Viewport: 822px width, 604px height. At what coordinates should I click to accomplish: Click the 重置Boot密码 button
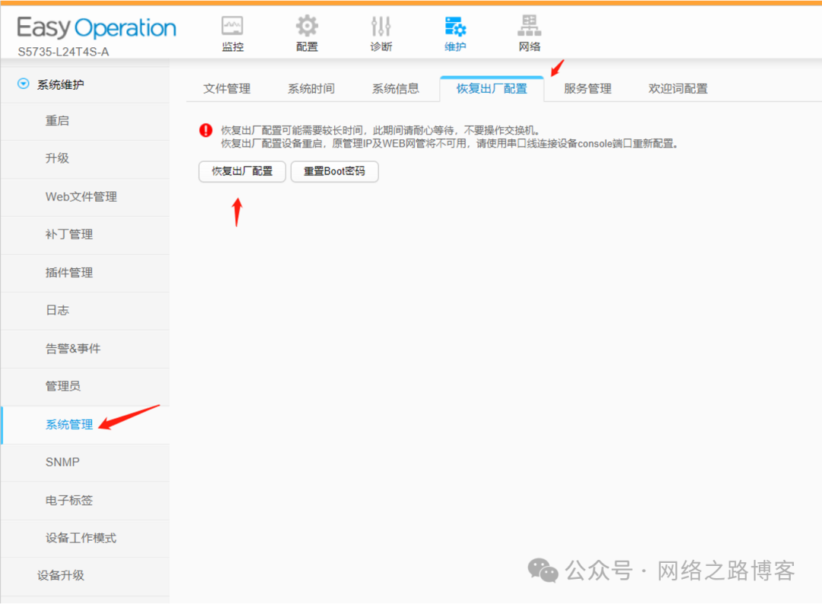point(334,171)
